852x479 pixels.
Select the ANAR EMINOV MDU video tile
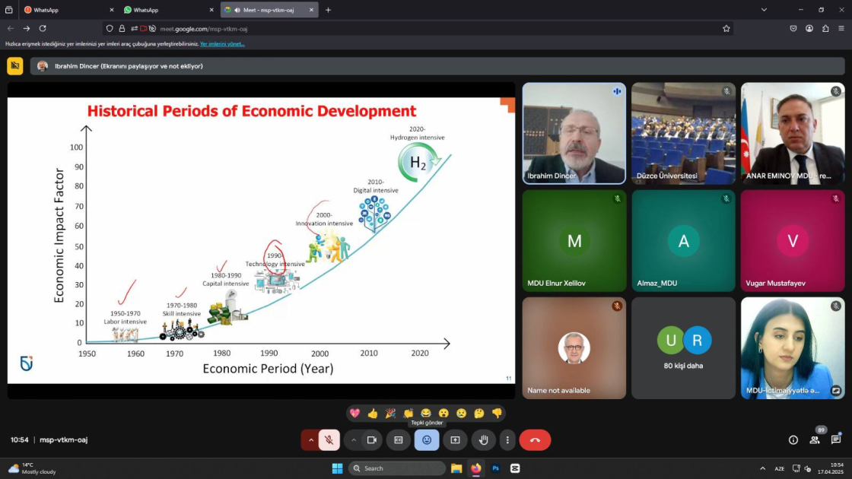pyautogui.click(x=792, y=133)
